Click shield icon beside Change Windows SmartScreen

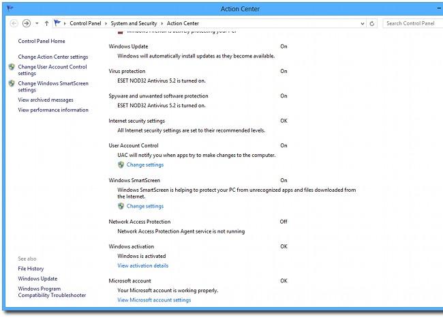pos(12,83)
